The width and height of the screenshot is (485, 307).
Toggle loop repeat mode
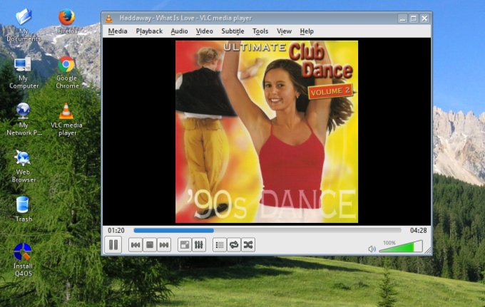(234, 245)
